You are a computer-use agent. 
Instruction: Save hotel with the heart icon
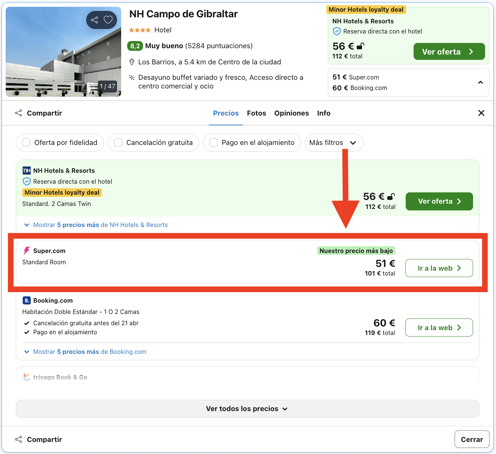click(x=108, y=20)
